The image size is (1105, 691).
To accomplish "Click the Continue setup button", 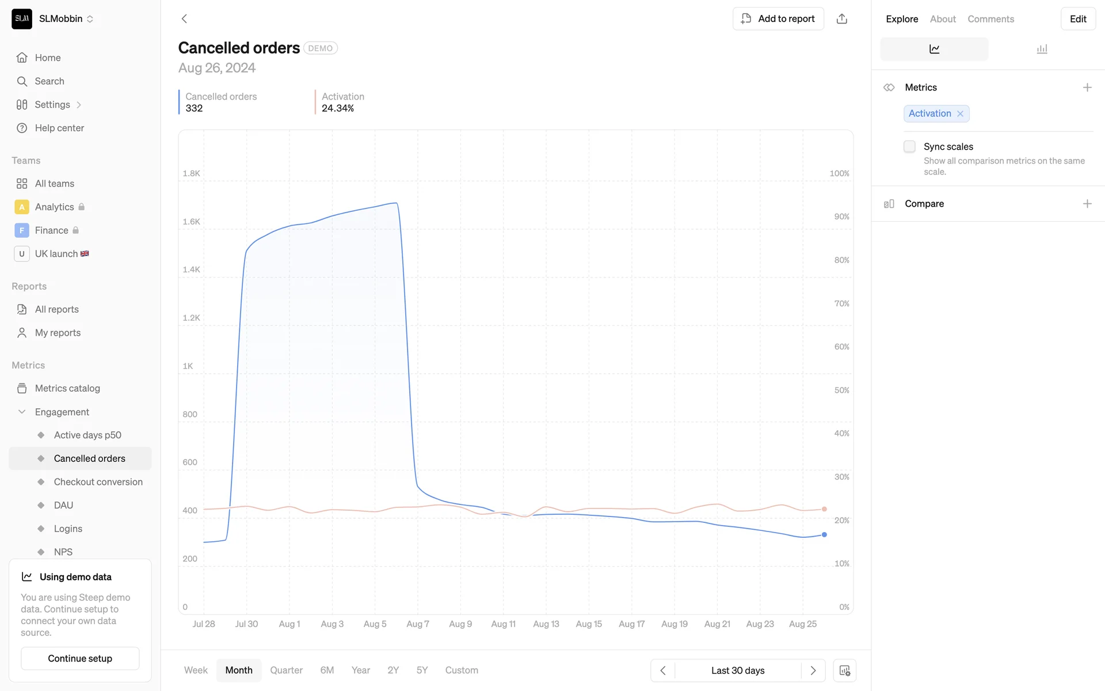I will (80, 658).
